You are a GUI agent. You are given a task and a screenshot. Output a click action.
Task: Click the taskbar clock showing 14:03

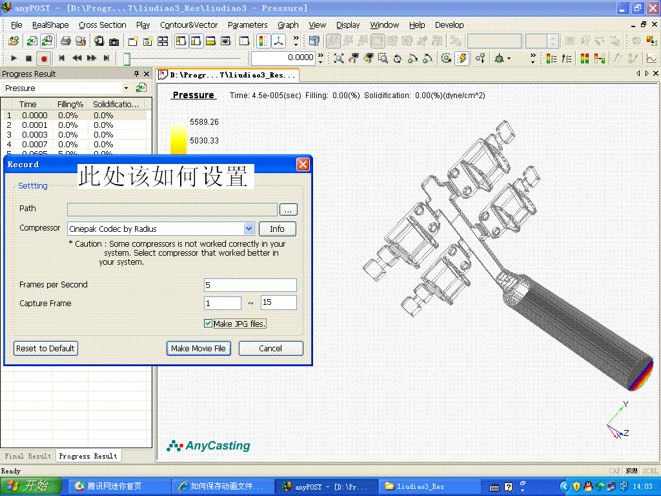pos(642,486)
